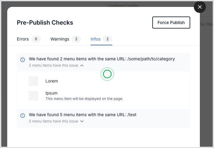The image size is (214, 148).
Task: Click the duplicate URL /some/path/to/category heading
Action: click(102, 59)
